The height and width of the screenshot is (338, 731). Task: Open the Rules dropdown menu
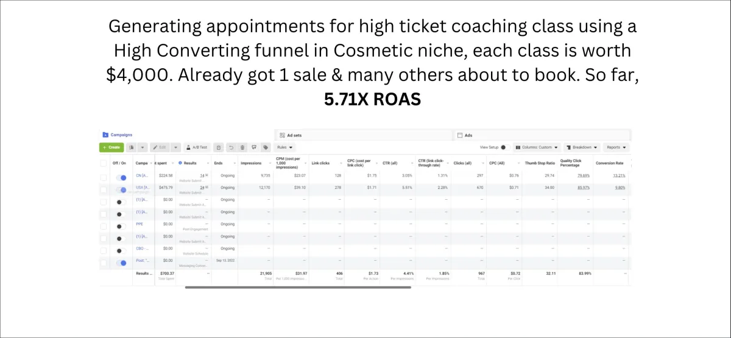pyautogui.click(x=284, y=147)
